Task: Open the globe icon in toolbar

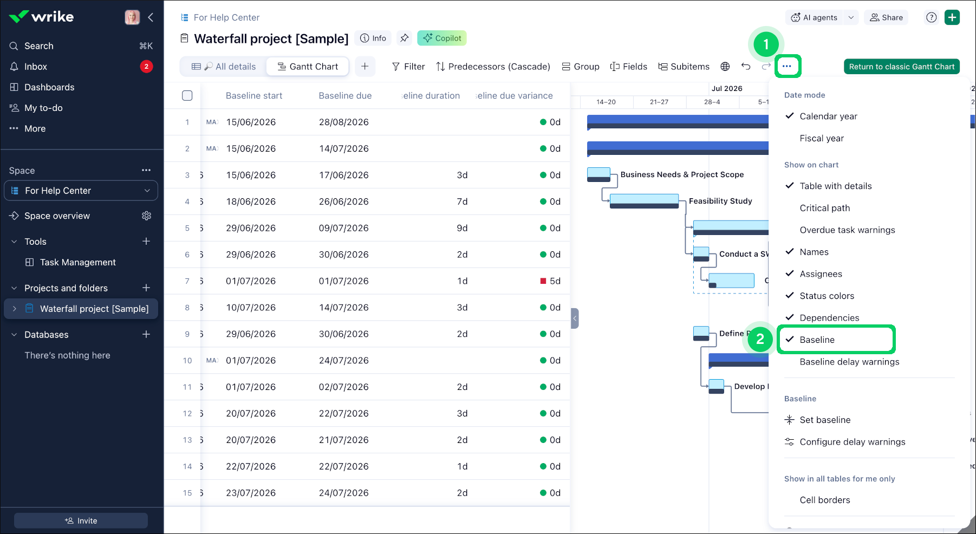Action: [x=725, y=67]
